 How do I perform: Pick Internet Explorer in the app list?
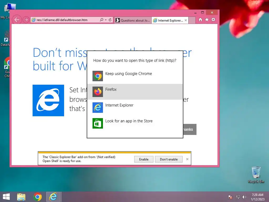[135, 108]
